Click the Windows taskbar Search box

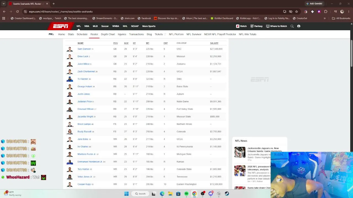pos(140,194)
